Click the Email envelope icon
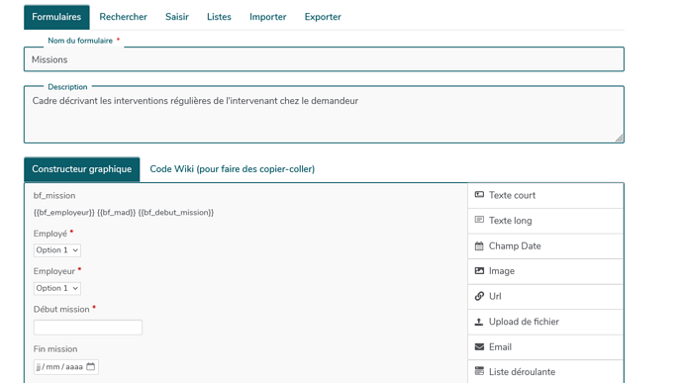Image resolution: width=683 pixels, height=383 pixels. [x=479, y=346]
